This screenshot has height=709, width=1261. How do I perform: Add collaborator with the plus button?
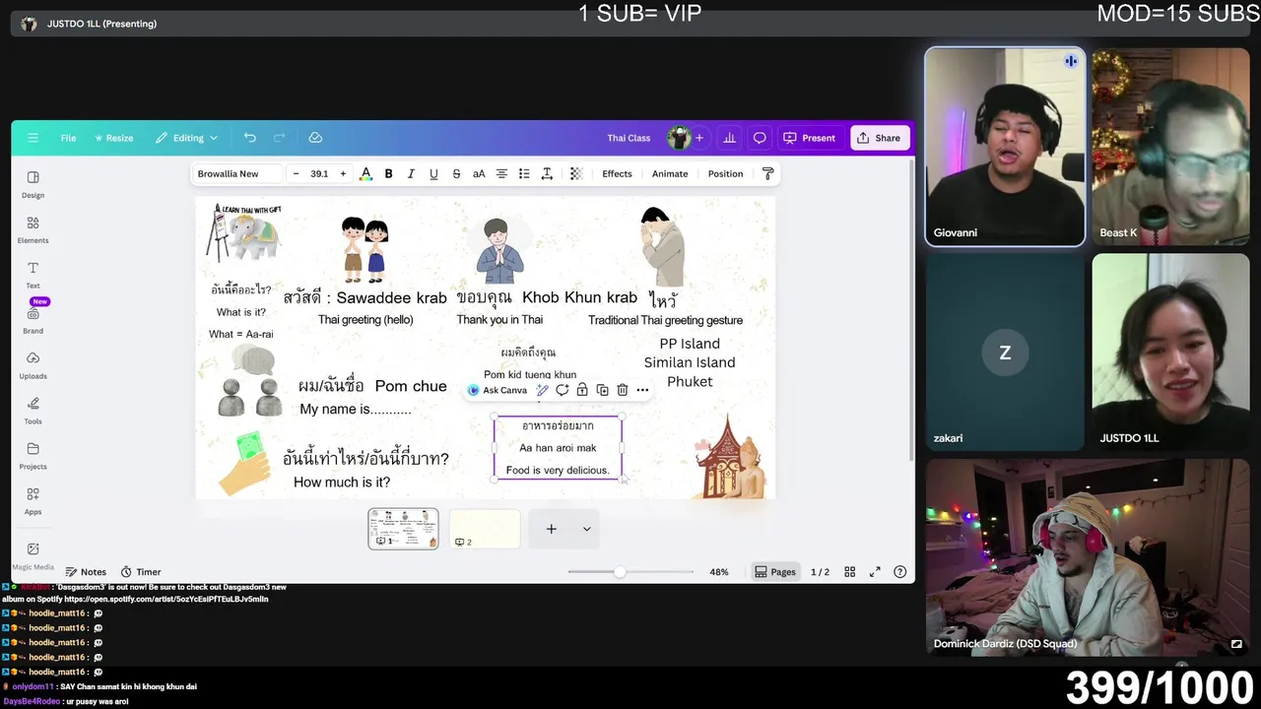[699, 138]
